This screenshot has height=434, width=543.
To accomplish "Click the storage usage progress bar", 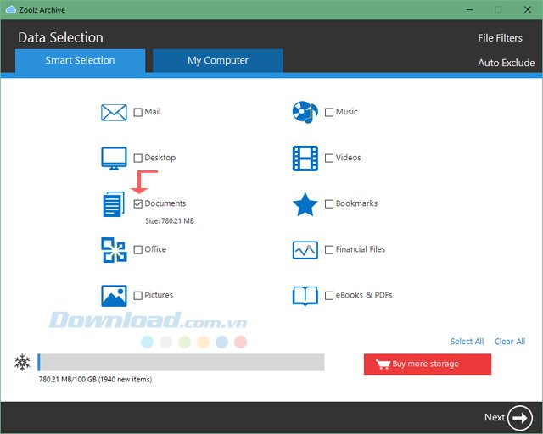I will pyautogui.click(x=181, y=363).
